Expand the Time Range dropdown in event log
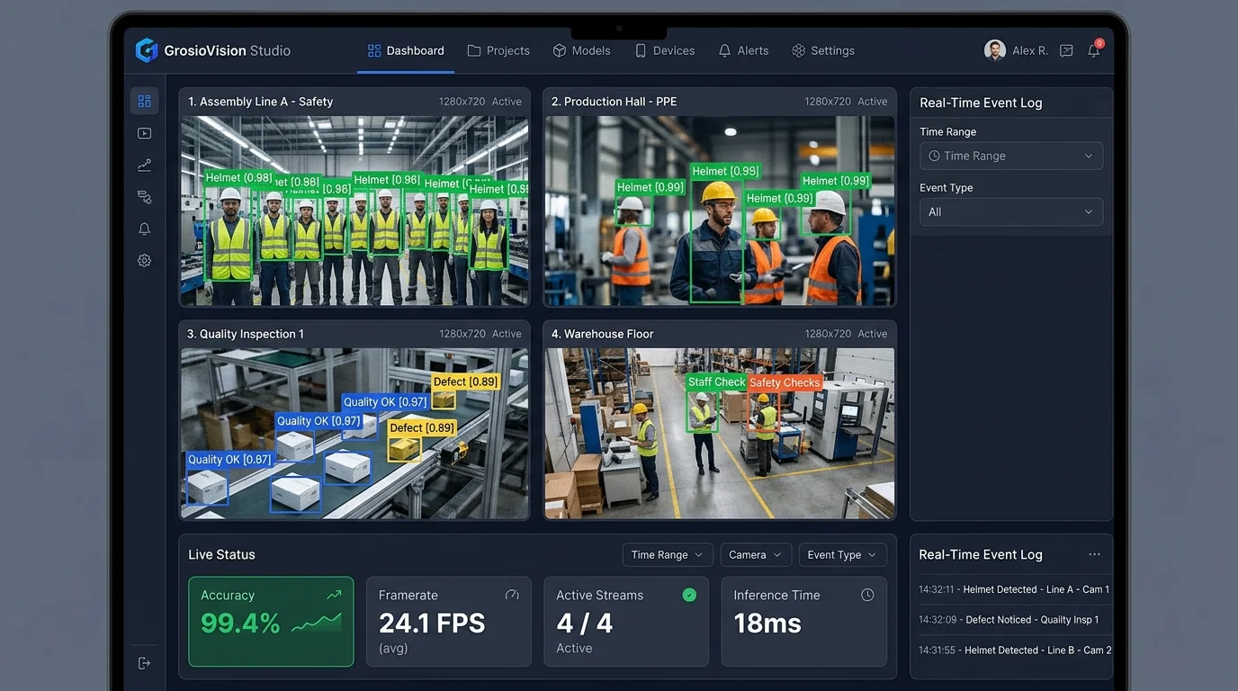Viewport: 1238px width, 691px height. click(x=1011, y=156)
